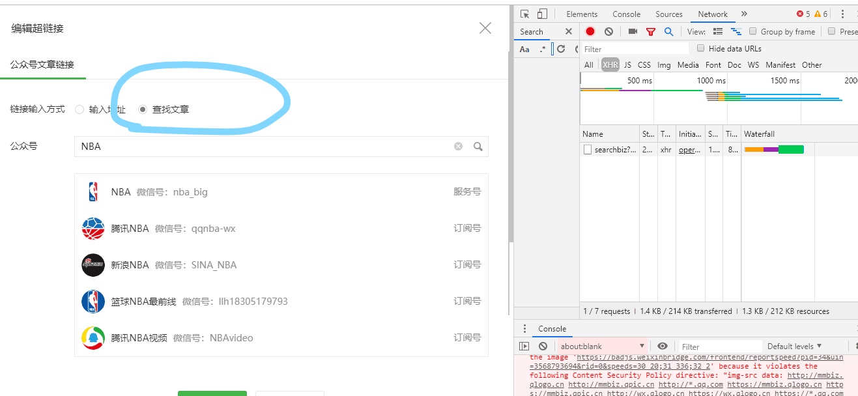Click the capture screenshots camera icon
Viewport: 858px width, 396px height.
(633, 31)
